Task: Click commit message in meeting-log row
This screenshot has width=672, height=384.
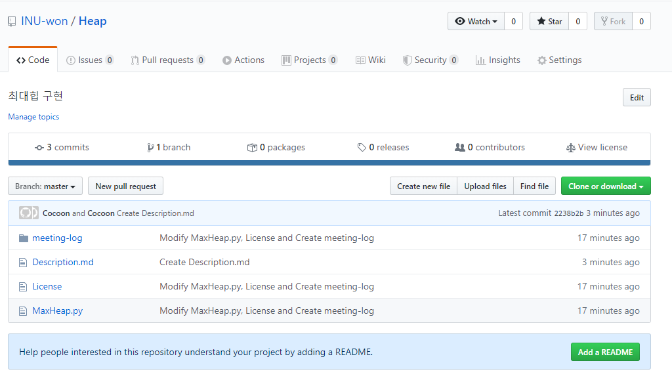Action: (x=266, y=238)
